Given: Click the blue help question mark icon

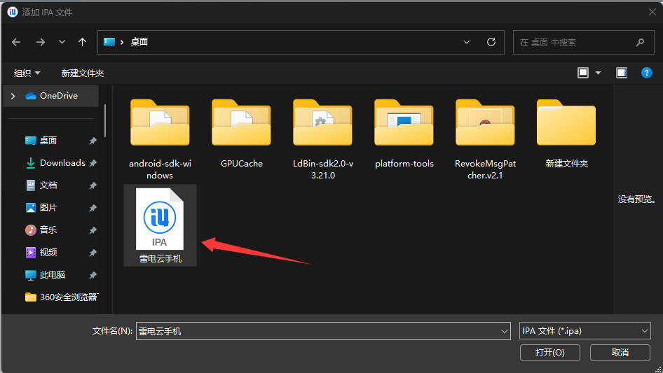Looking at the screenshot, I should pos(646,73).
